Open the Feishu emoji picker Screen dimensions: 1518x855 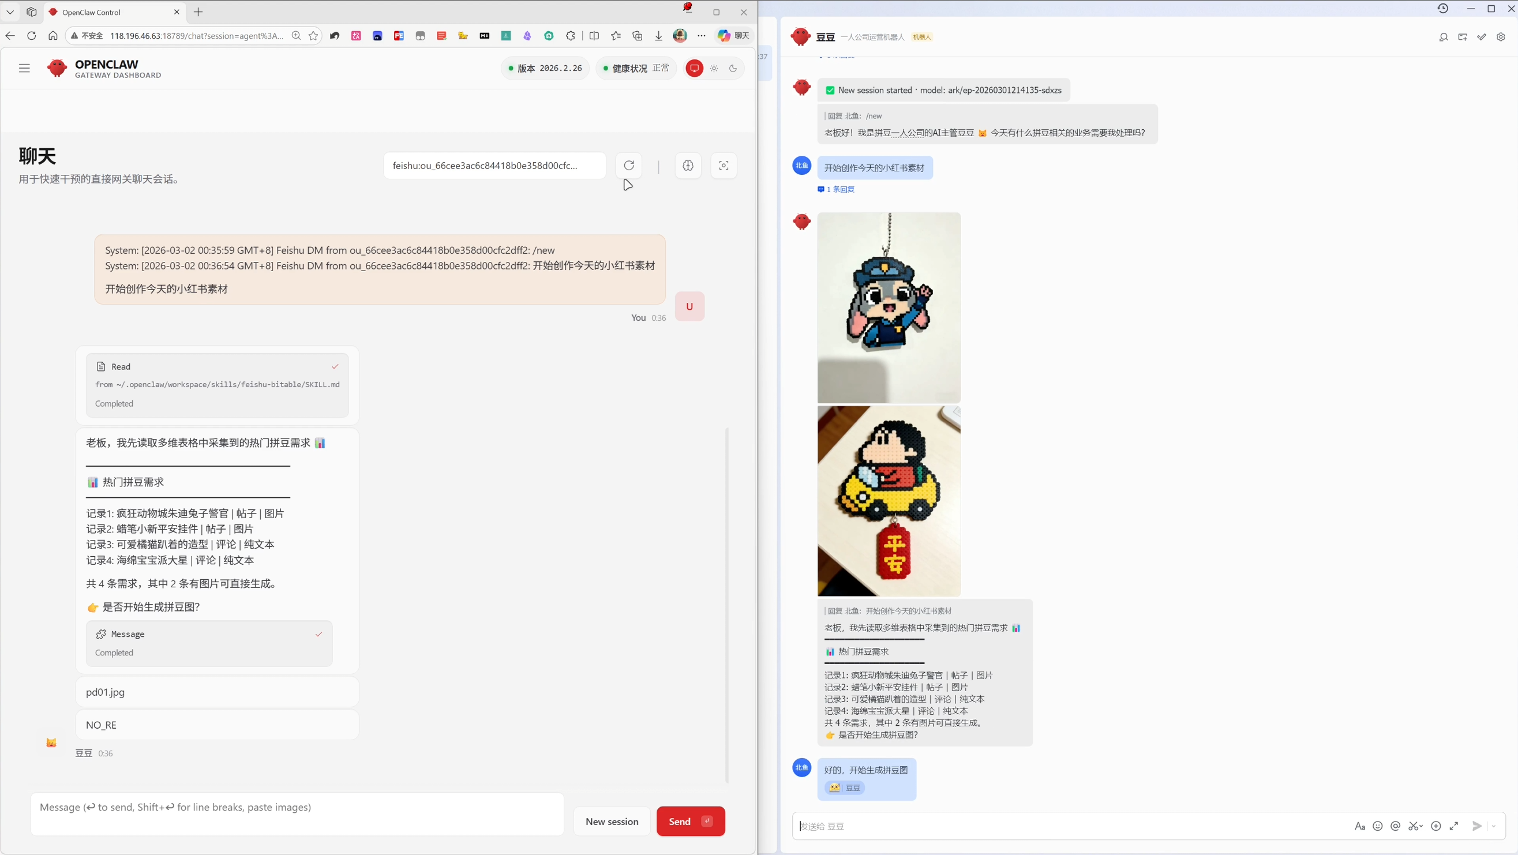pos(1378,826)
